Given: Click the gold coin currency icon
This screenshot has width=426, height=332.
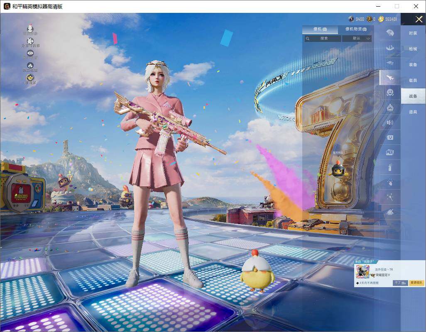Looking at the screenshot, I should (381, 19).
